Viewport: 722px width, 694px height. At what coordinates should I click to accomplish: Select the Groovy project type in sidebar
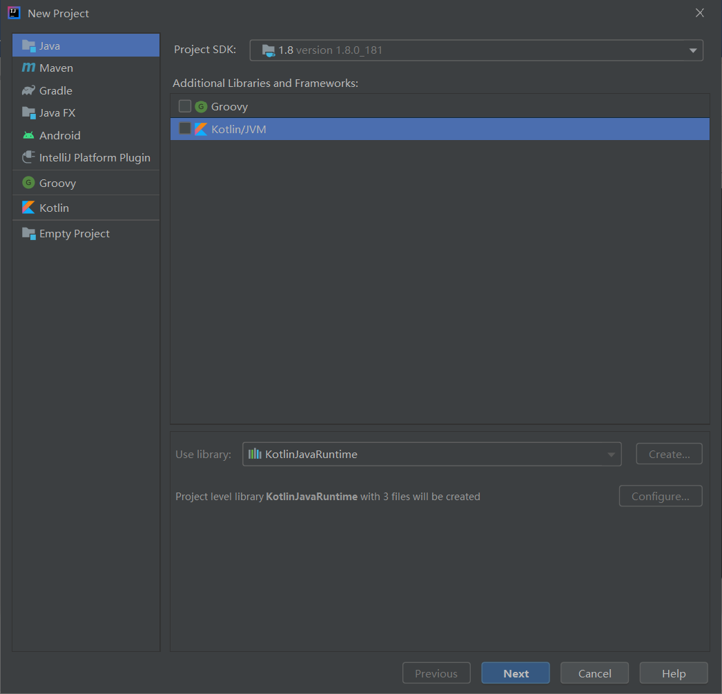pos(86,183)
